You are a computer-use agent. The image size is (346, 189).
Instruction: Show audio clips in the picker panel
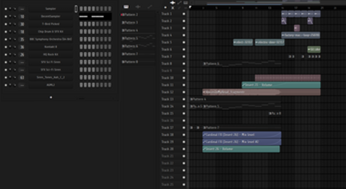pos(138,7)
